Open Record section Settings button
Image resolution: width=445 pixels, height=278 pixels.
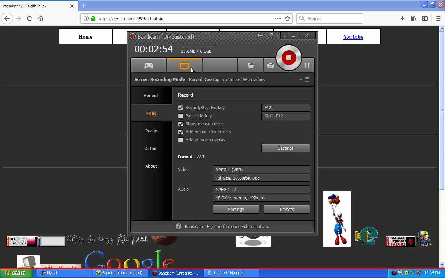point(285,148)
